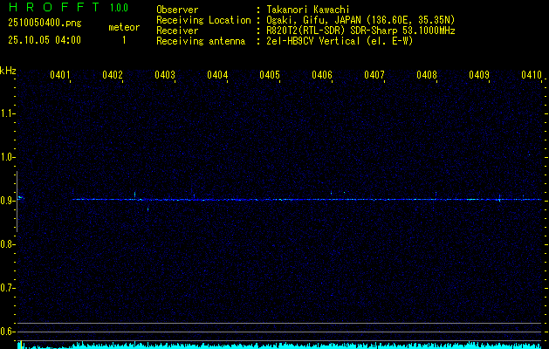Viewport: 549px width, 349px height.
Task: Click the 1.0 kHz axis label
Action: pyautogui.click(x=8, y=156)
